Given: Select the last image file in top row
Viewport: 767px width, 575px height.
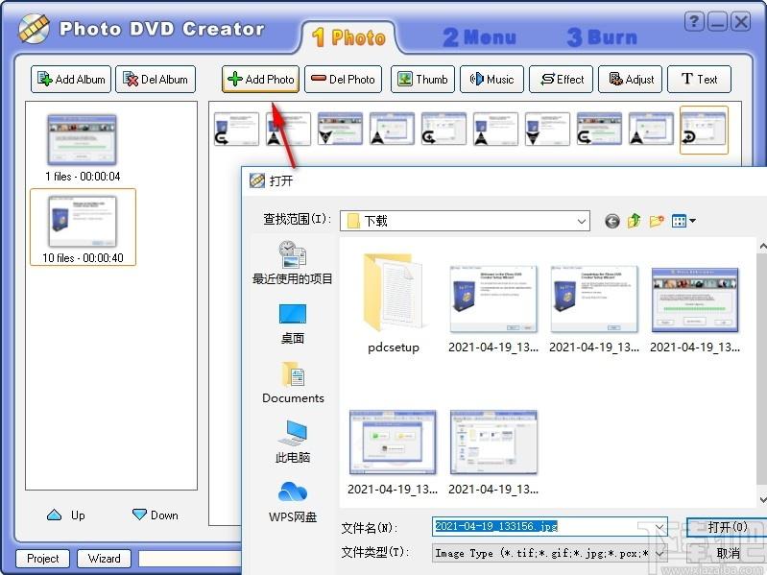Looking at the screenshot, I should (695, 308).
